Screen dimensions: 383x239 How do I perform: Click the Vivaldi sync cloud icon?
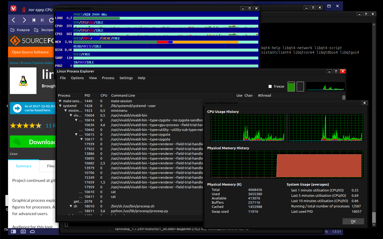(32, 232)
